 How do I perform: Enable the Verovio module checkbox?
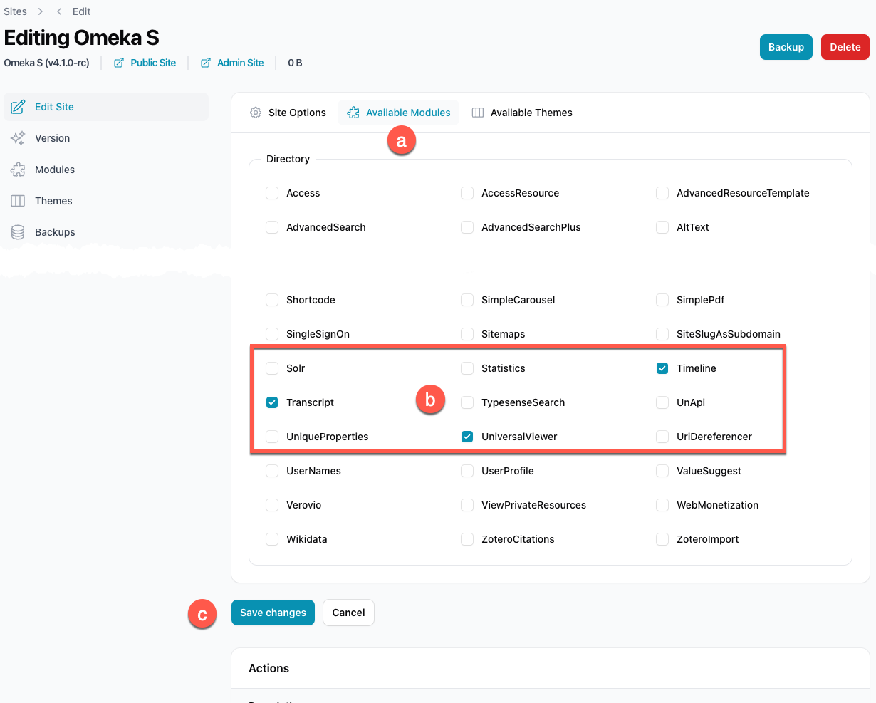point(272,505)
